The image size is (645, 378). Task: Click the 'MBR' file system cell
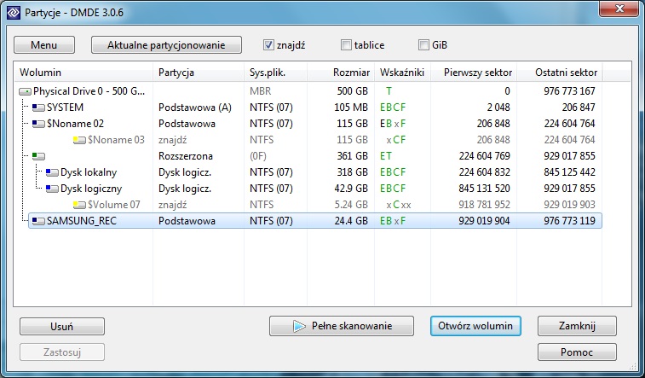(261, 91)
